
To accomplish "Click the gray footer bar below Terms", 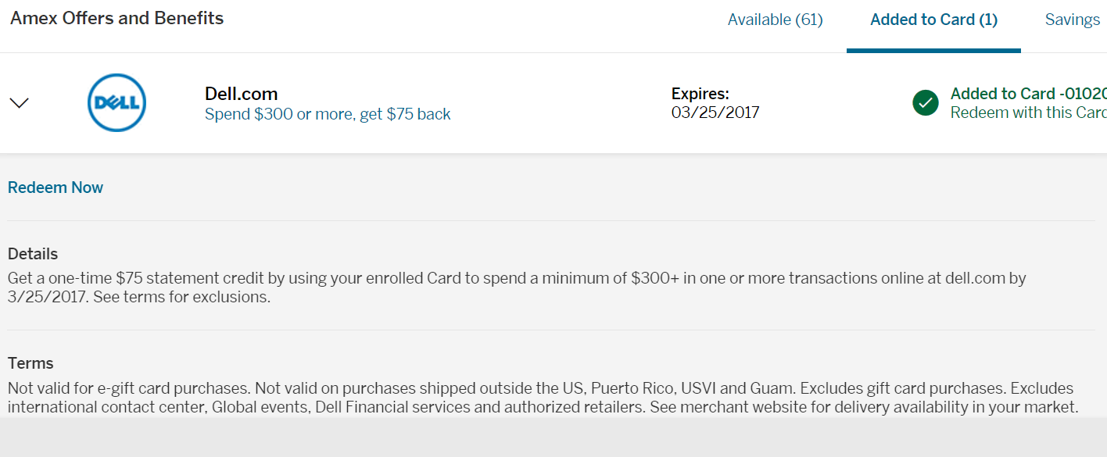I will point(553,437).
